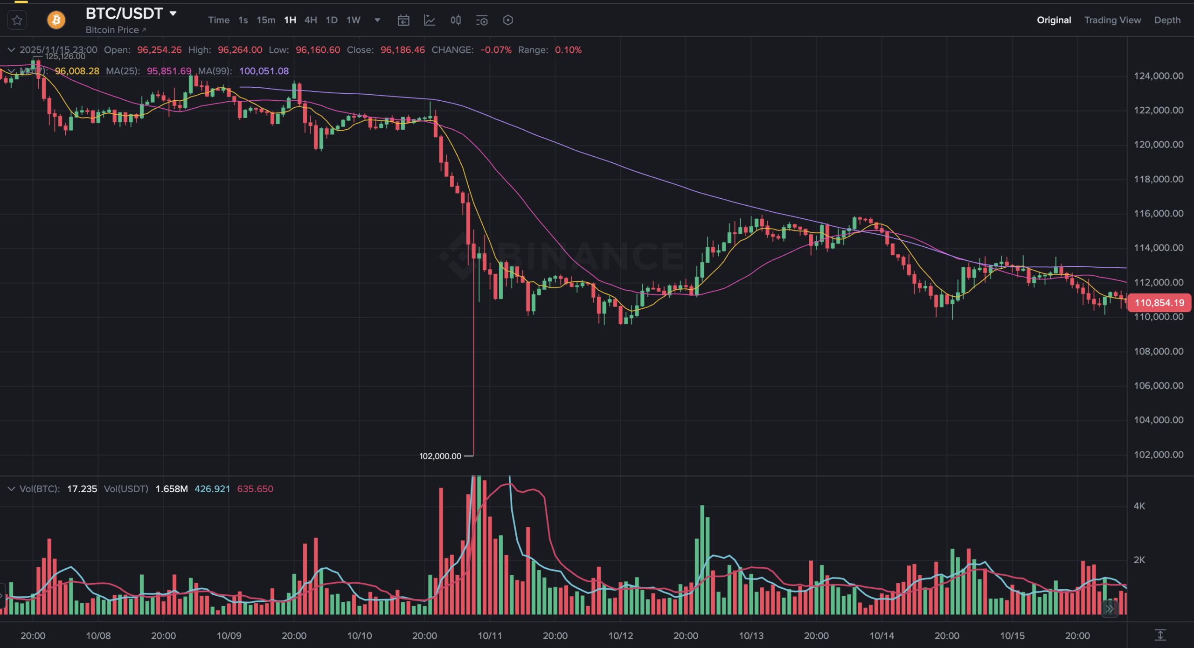Open the go-to-date calendar icon

click(403, 20)
